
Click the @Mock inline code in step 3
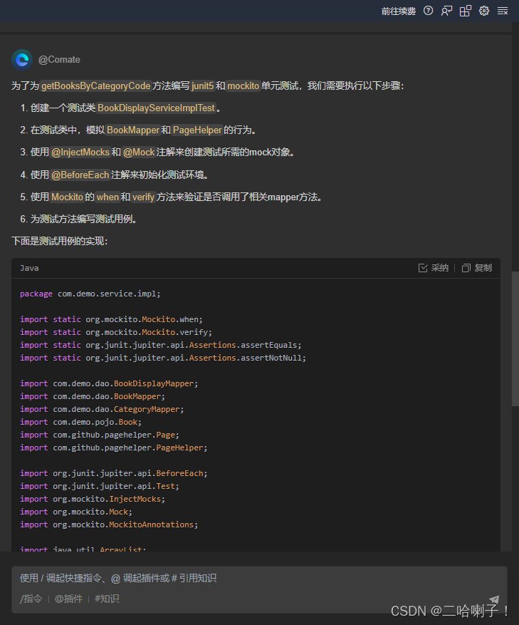point(139,153)
